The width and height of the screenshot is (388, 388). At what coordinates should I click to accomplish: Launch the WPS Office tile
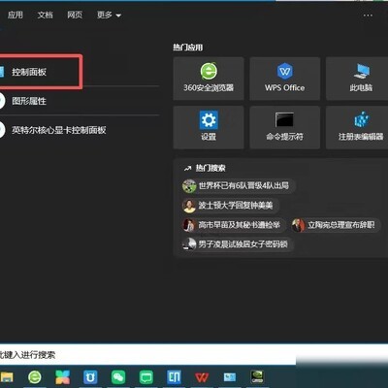[x=285, y=79]
